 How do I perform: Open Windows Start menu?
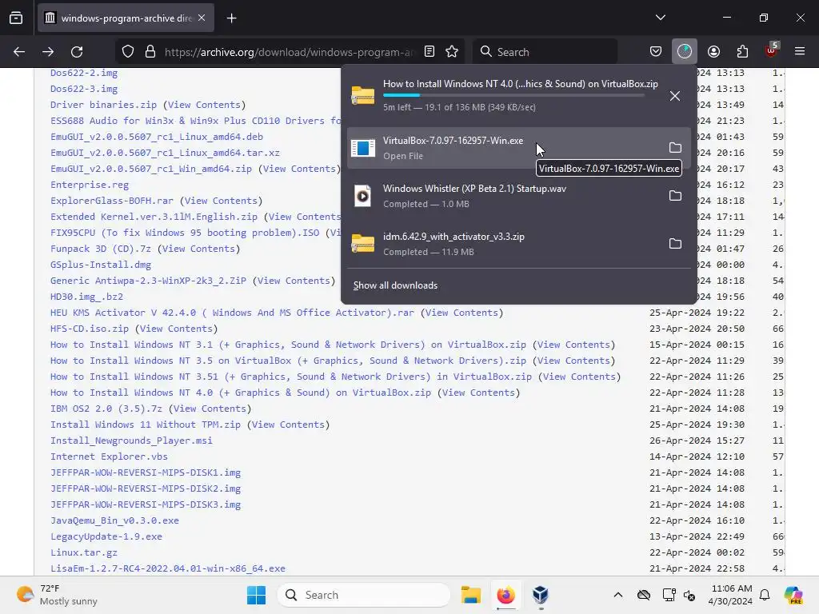[x=256, y=595]
